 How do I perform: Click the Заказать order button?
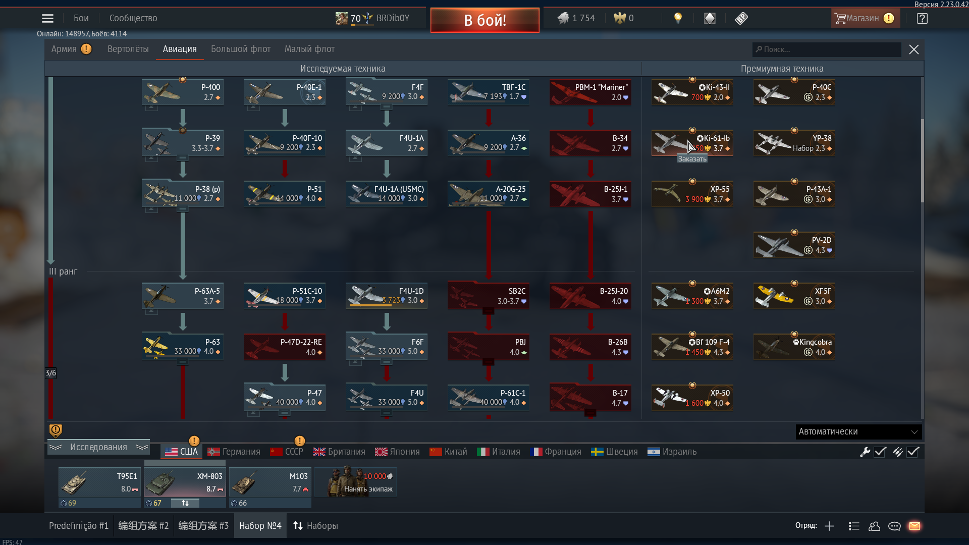(692, 159)
